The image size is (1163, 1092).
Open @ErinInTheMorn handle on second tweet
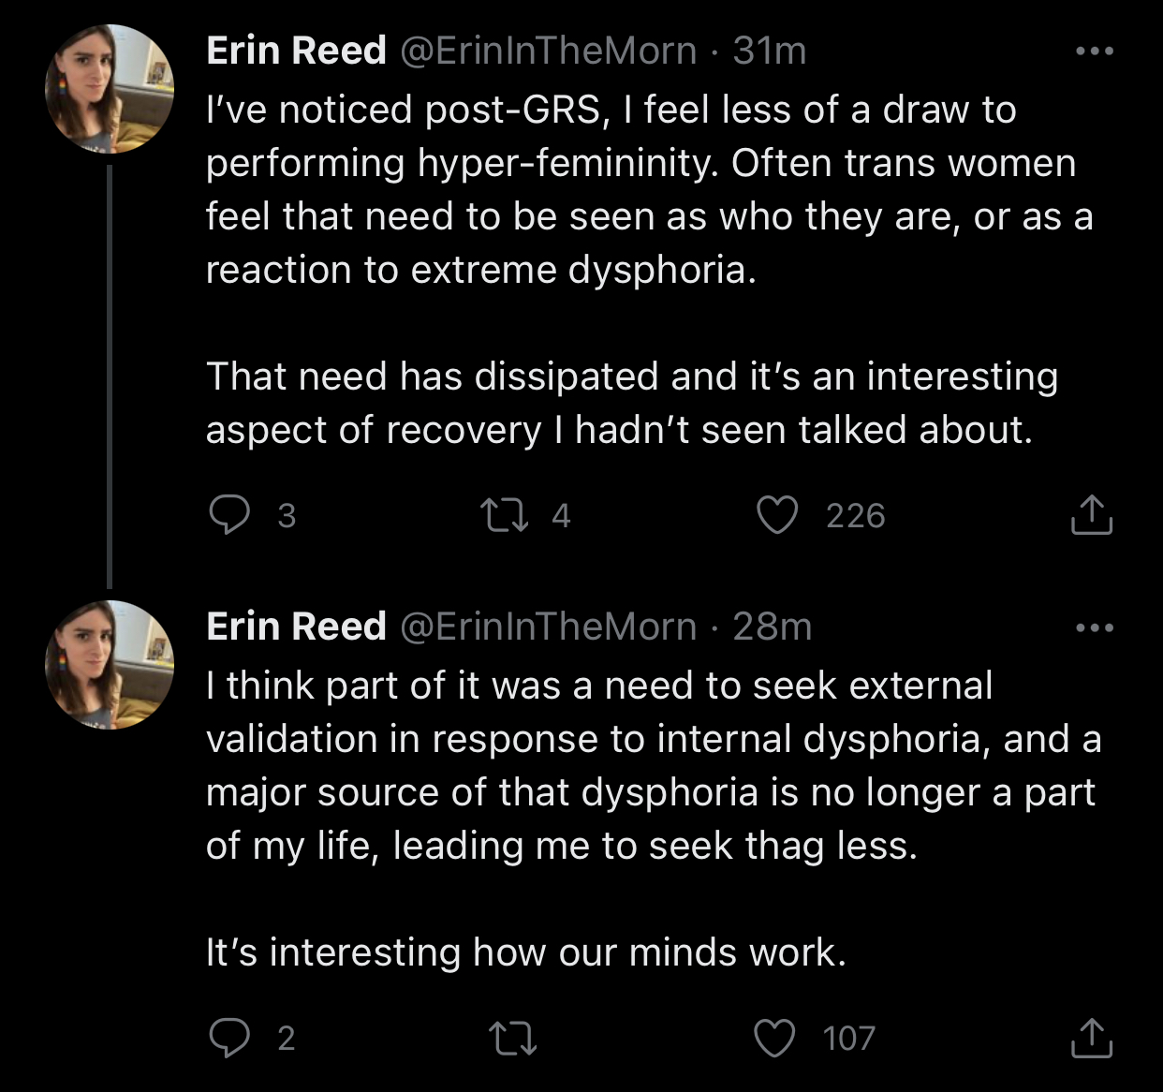549,627
